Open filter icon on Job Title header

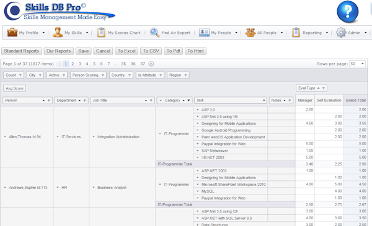tap(151, 101)
